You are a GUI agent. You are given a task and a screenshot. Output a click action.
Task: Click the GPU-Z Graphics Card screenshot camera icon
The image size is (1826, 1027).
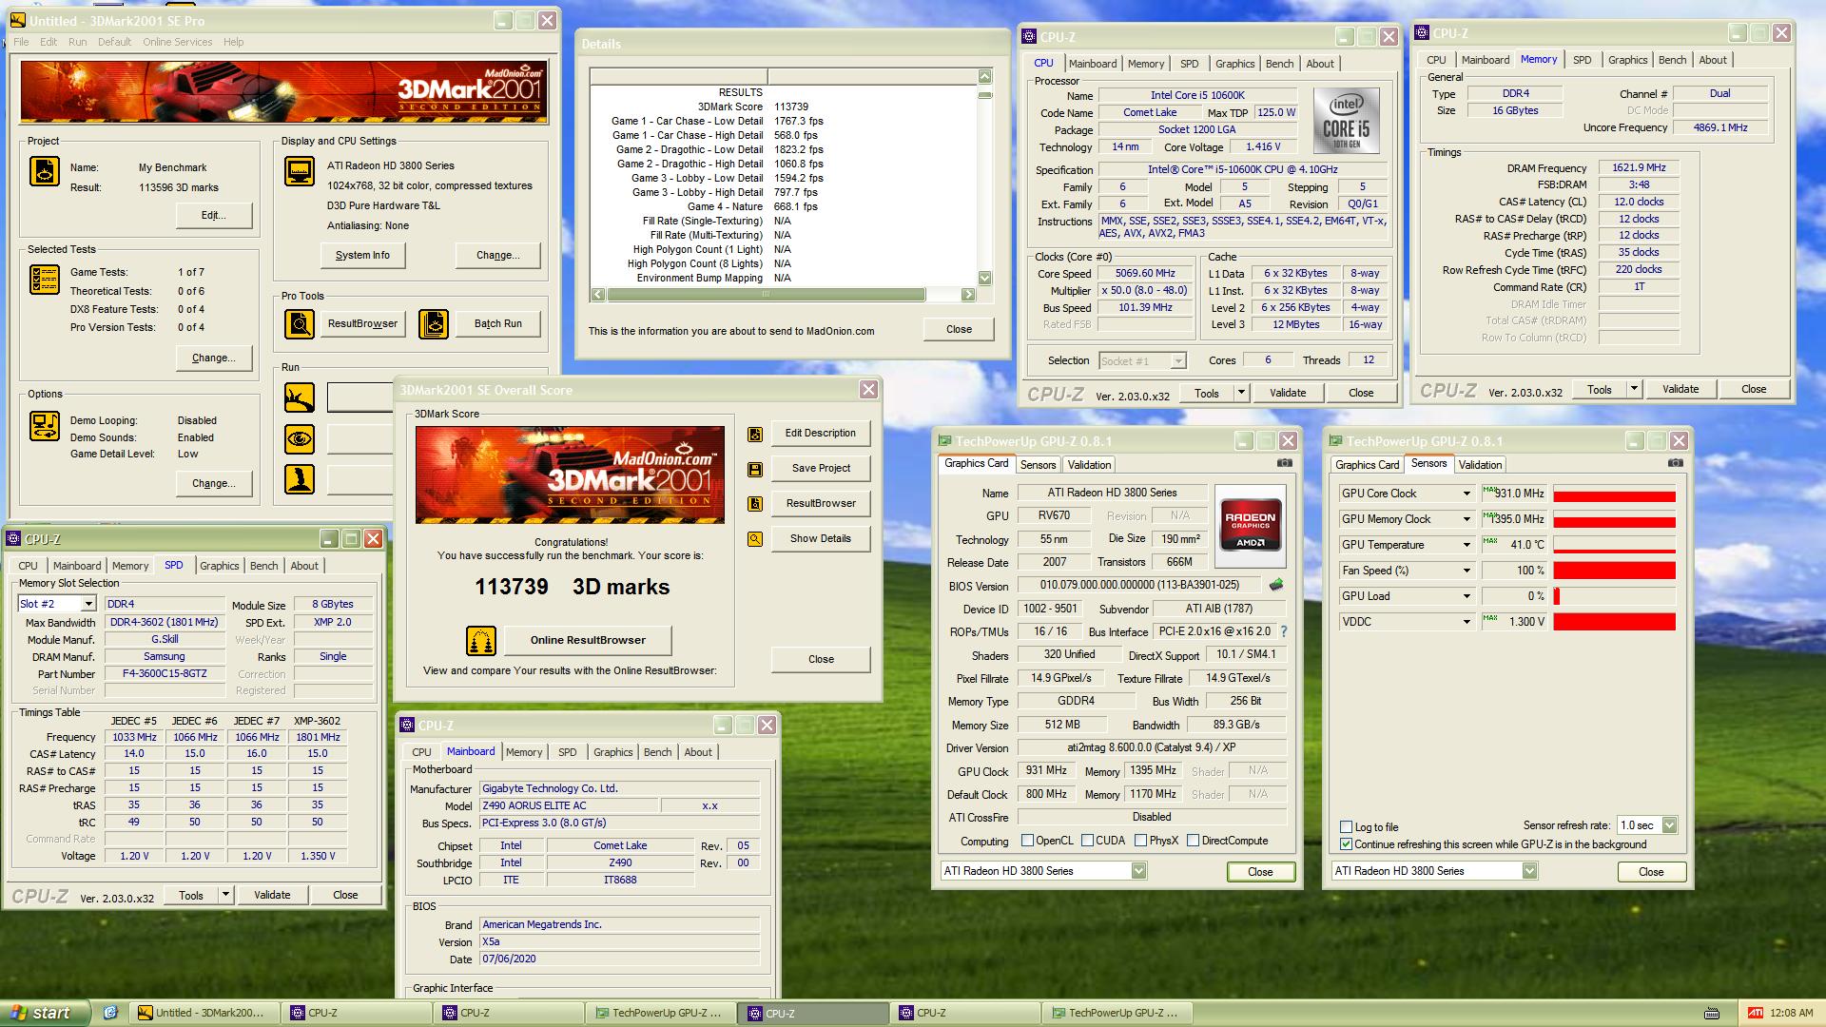tap(1285, 463)
